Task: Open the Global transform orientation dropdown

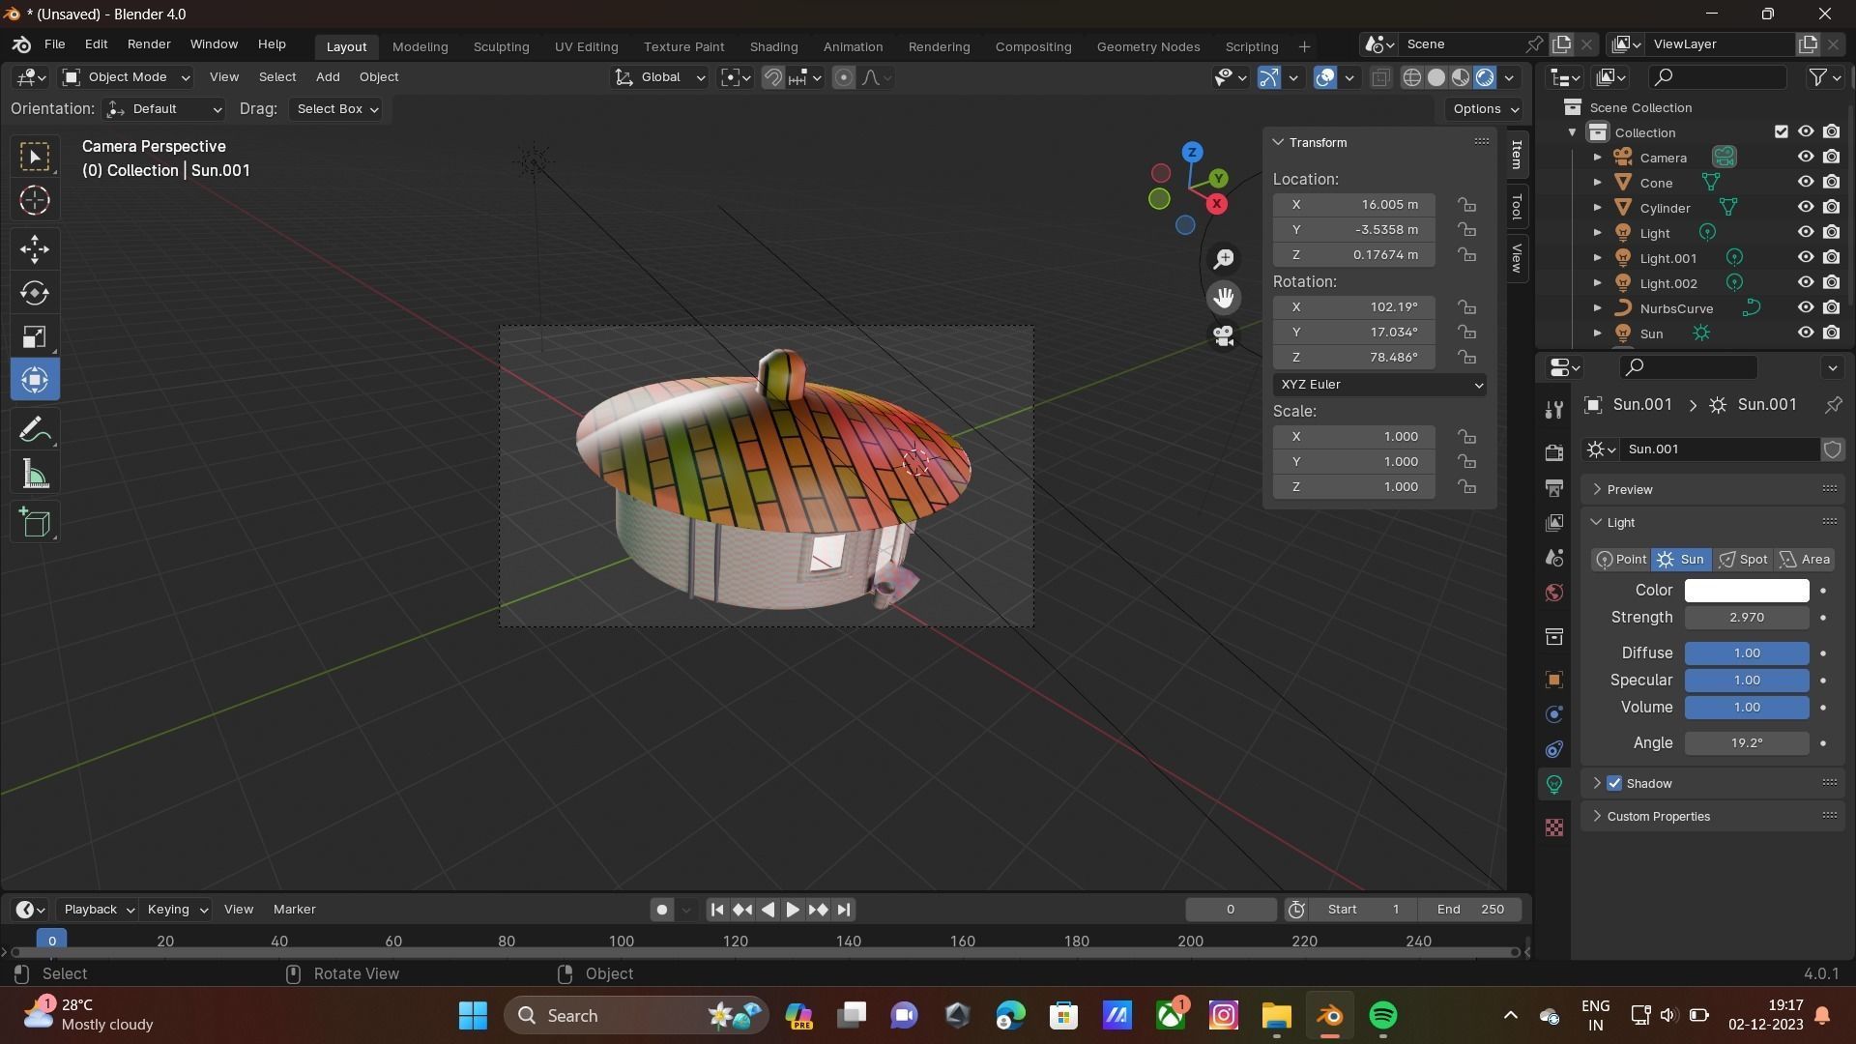Action: point(660,77)
